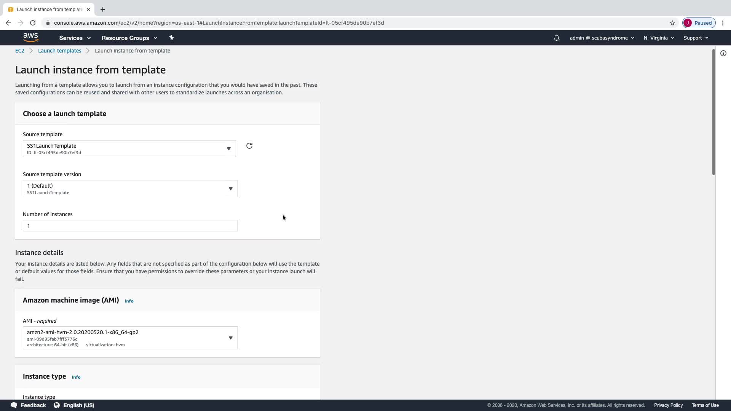Open Chrome three-dot menu

tap(723, 23)
